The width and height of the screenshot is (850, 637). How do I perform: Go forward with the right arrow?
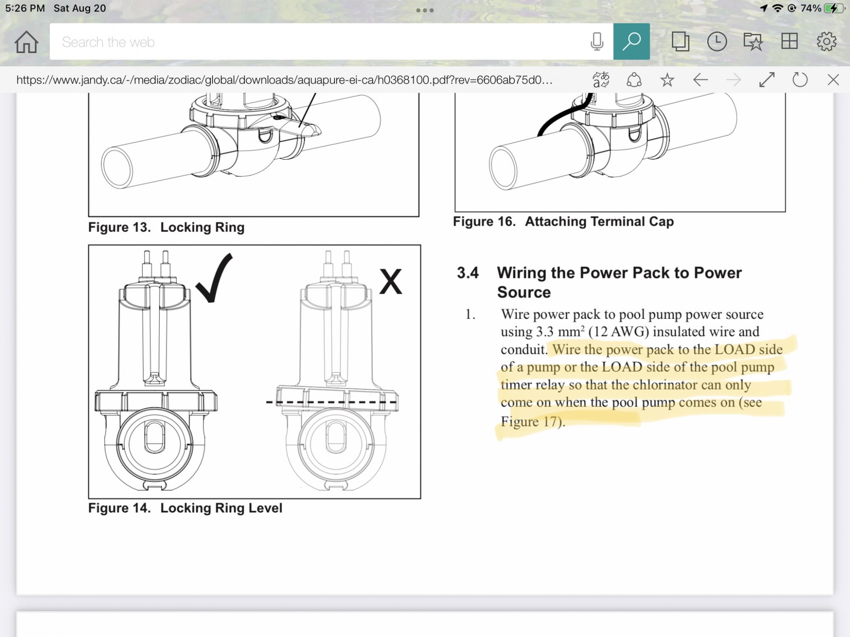tap(734, 79)
